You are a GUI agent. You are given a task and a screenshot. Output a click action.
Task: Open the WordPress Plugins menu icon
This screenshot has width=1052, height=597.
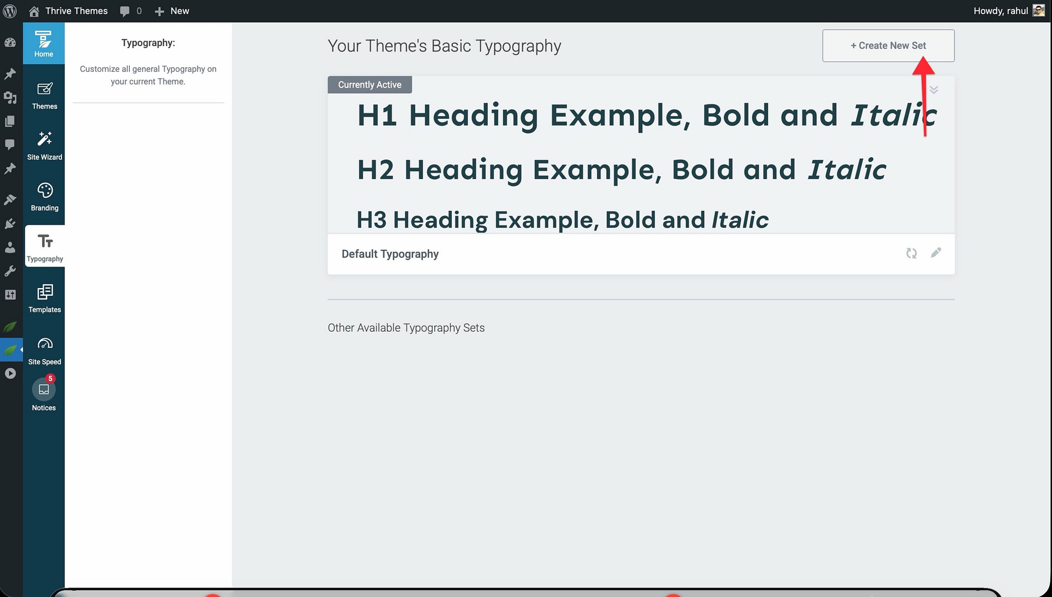click(10, 224)
